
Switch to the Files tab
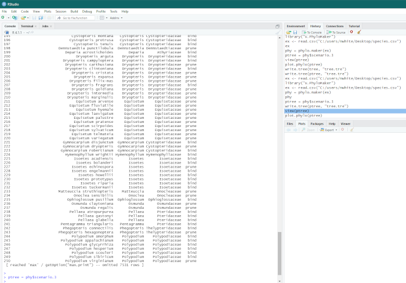click(x=290, y=124)
